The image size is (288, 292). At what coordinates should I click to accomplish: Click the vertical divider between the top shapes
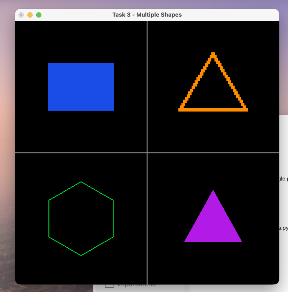pyautogui.click(x=147, y=86)
